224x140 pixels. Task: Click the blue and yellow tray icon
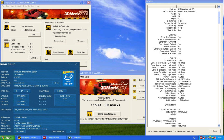[x=209, y=137]
